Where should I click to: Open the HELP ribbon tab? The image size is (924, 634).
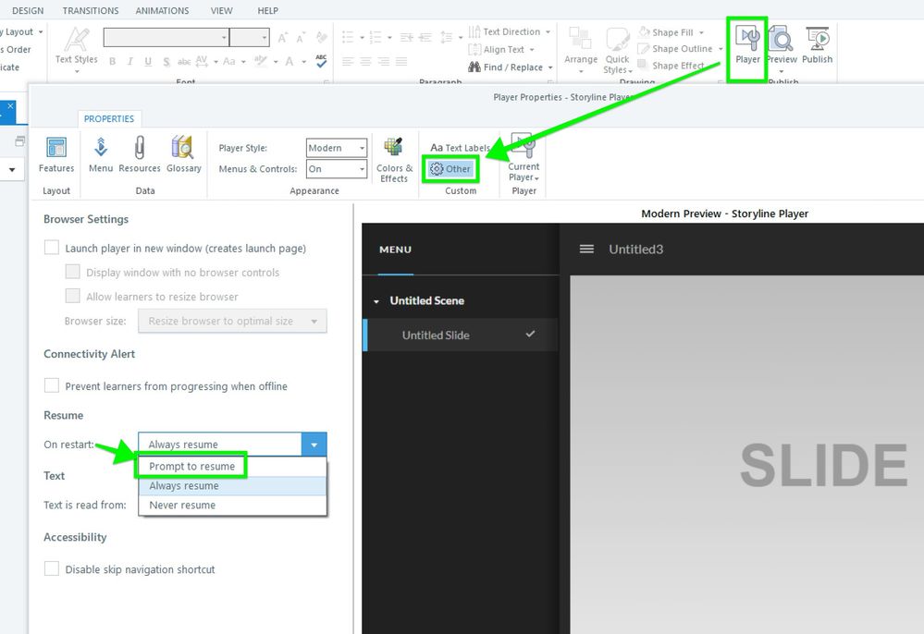267,10
